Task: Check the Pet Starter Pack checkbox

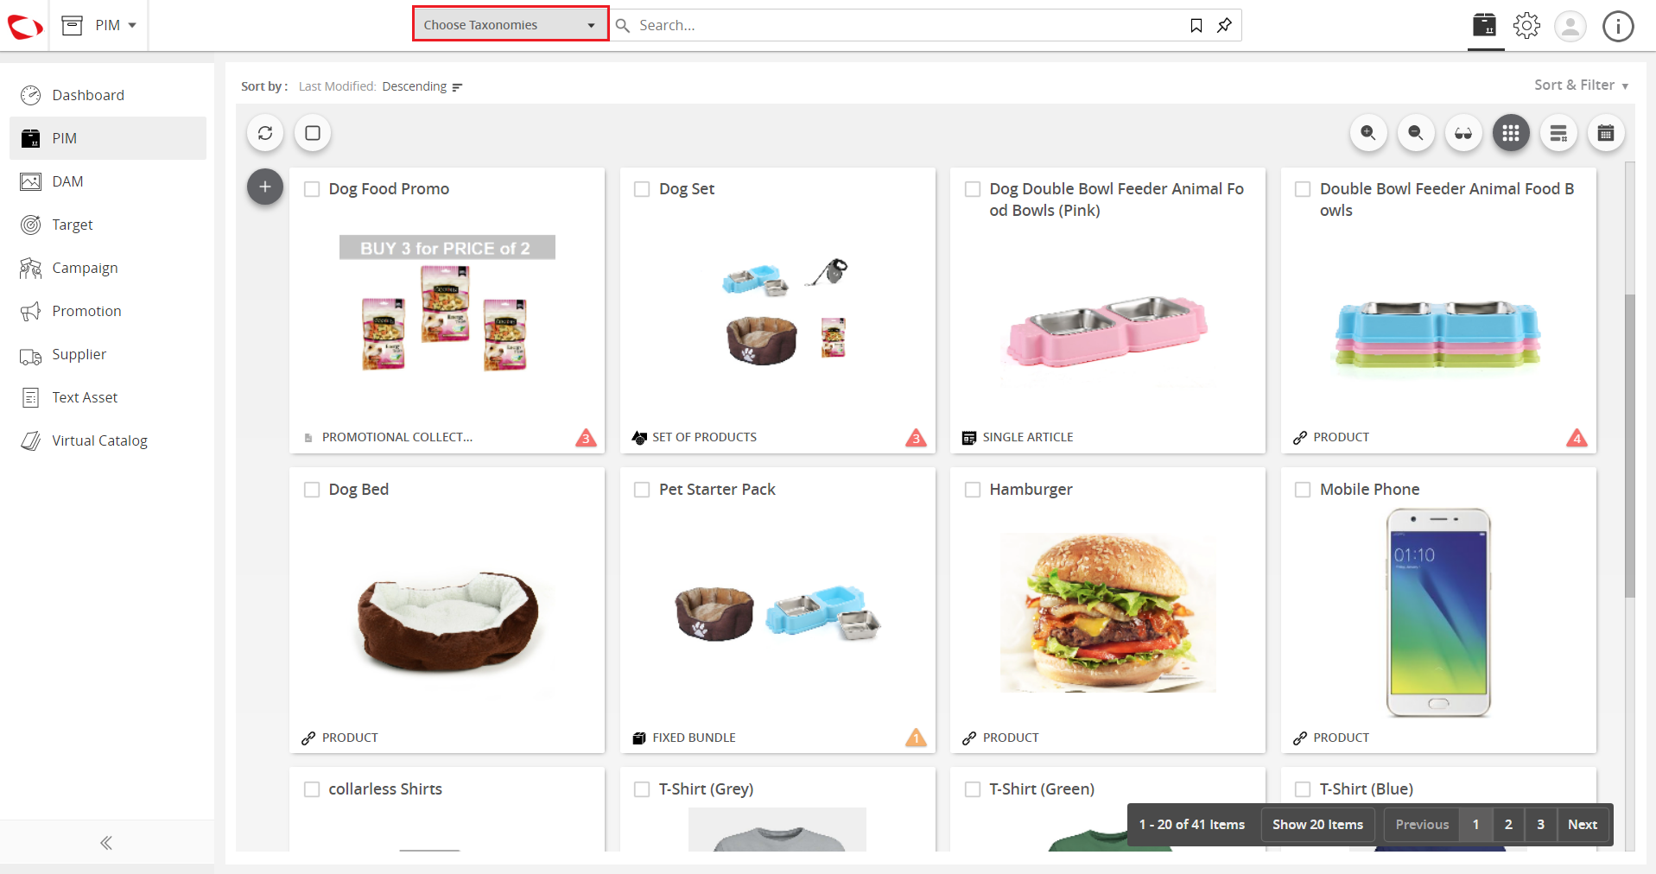Action: point(642,490)
